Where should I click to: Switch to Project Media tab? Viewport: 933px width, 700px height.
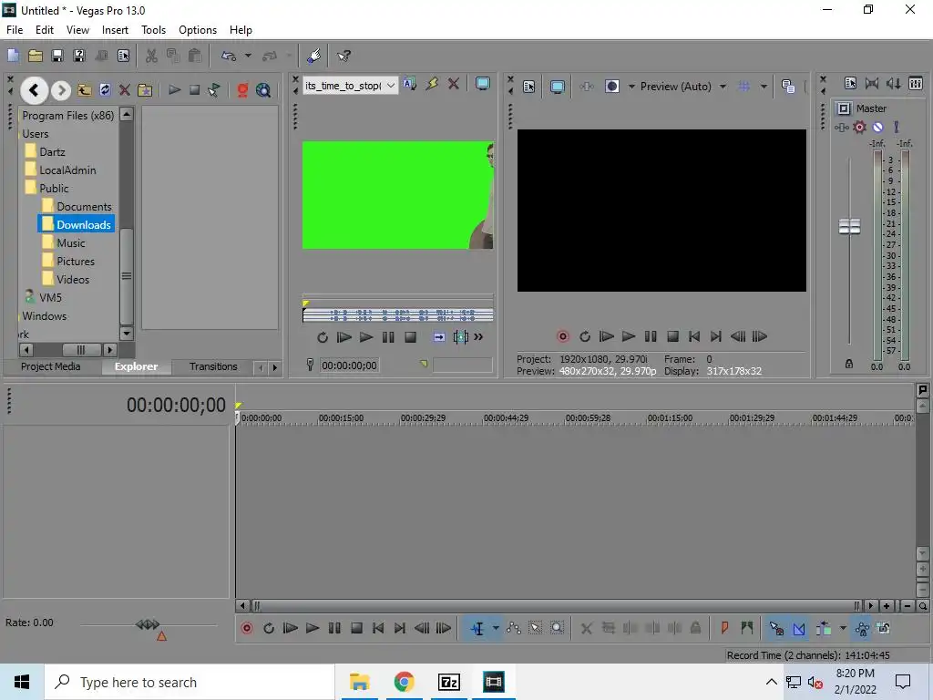(x=51, y=366)
